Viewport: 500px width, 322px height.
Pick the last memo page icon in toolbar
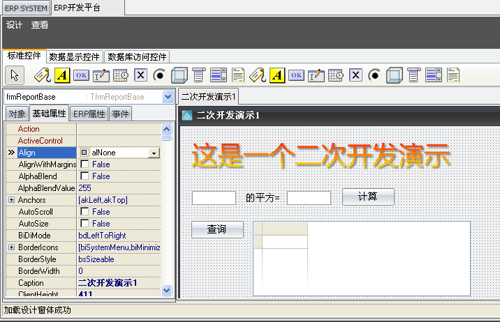pos(453,75)
